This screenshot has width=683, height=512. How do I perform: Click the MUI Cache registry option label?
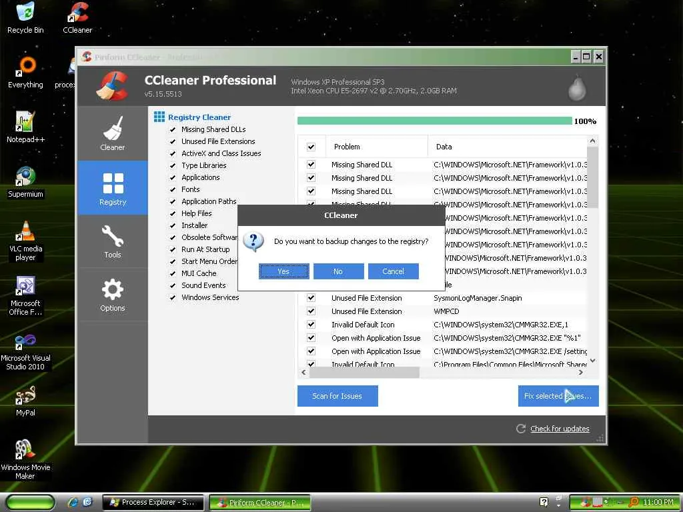tap(199, 273)
